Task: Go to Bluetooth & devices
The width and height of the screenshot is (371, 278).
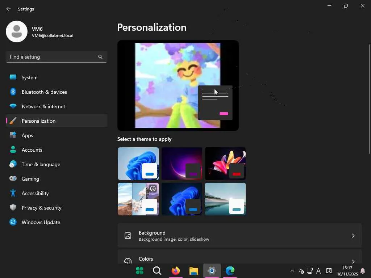Action: (57, 92)
